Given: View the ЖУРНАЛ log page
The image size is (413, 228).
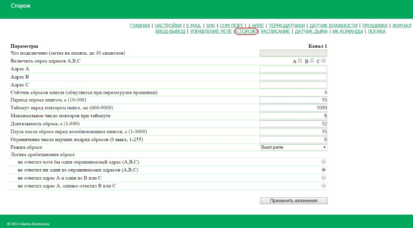Looking at the screenshot, I should 402,26.
